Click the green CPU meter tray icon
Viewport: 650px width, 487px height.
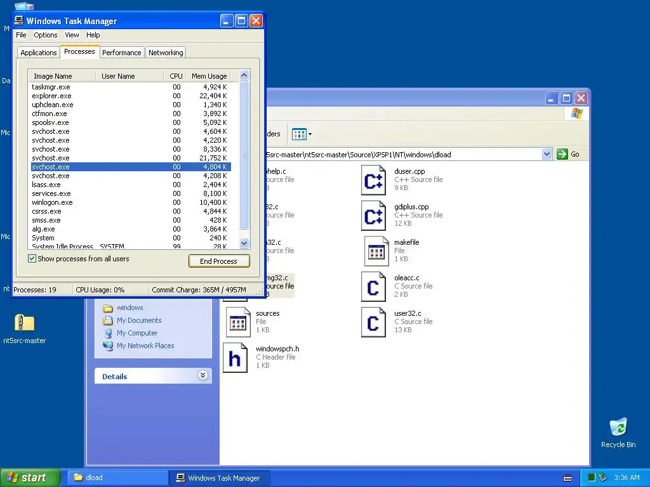click(592, 477)
